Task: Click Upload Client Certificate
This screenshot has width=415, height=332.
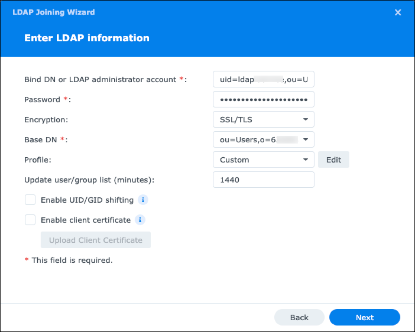Action: [95, 240]
